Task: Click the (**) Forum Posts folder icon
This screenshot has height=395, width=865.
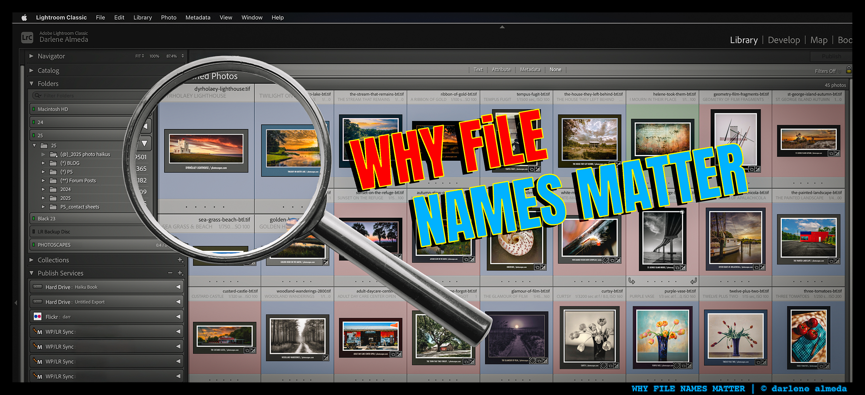Action: click(x=53, y=181)
